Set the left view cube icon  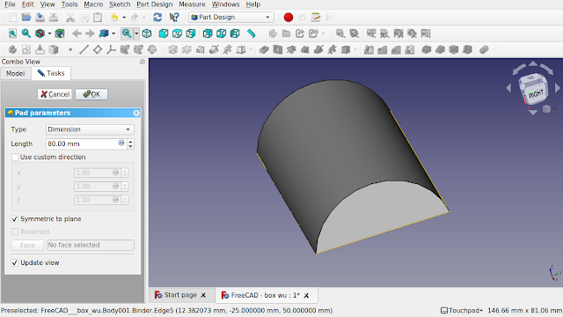(x=235, y=33)
